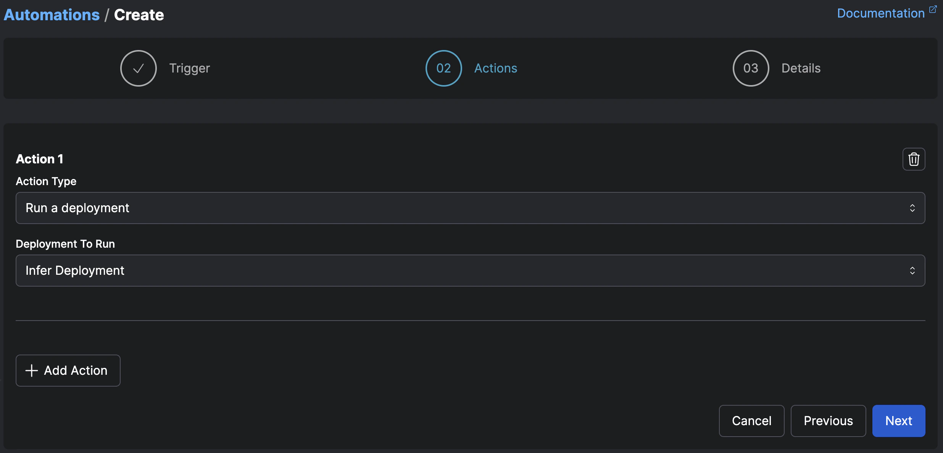943x453 pixels.
Task: Click the Next button
Action: 898,421
